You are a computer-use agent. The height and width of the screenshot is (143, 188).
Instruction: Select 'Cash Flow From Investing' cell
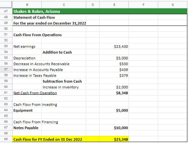35,104
